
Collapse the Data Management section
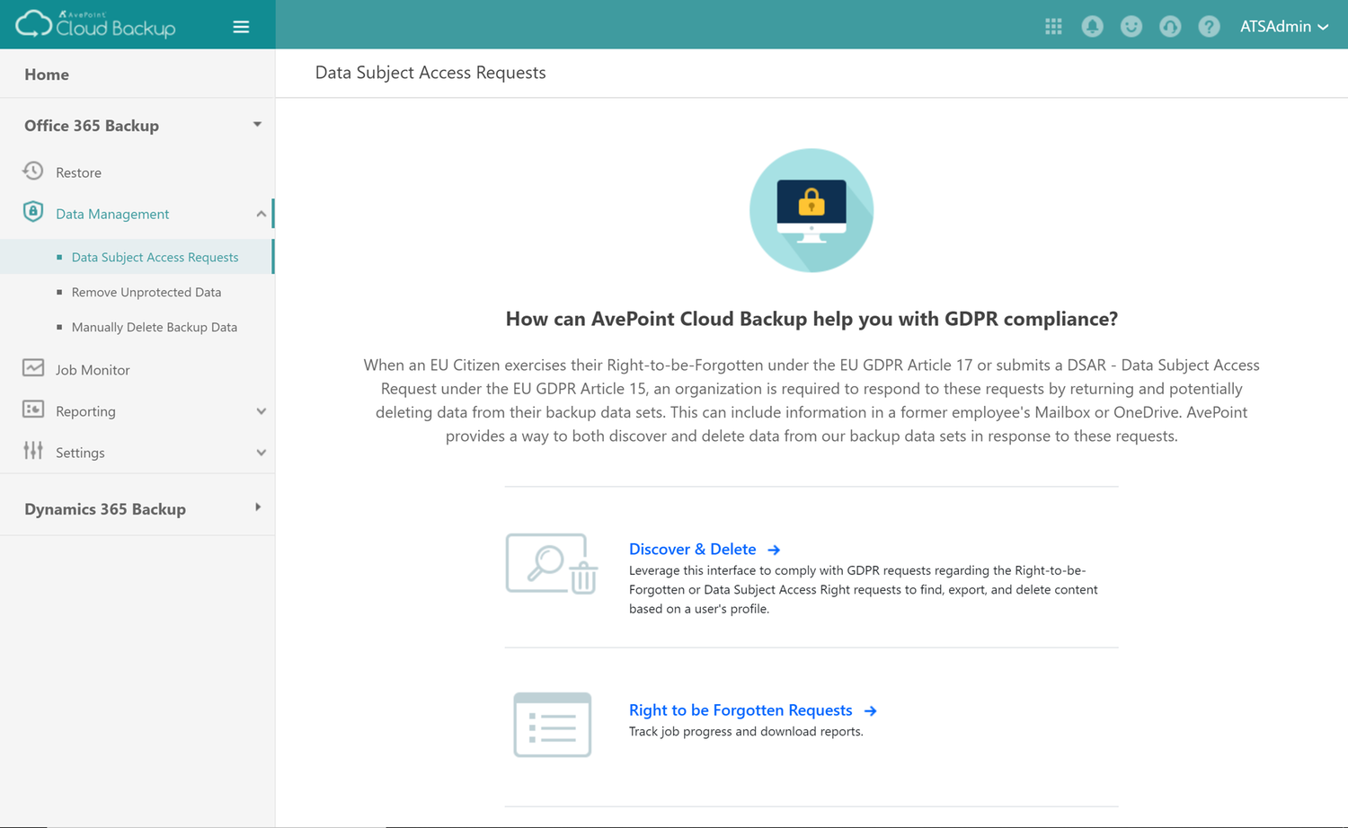[261, 213]
